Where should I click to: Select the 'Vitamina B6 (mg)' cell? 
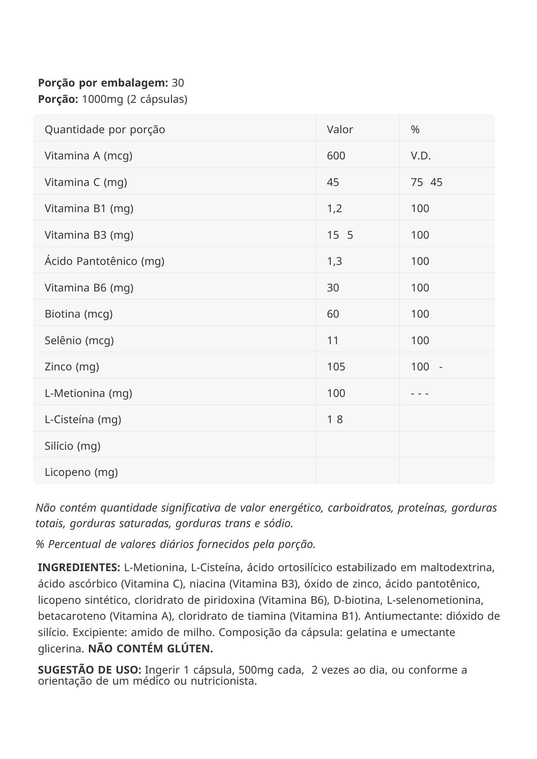89,288
